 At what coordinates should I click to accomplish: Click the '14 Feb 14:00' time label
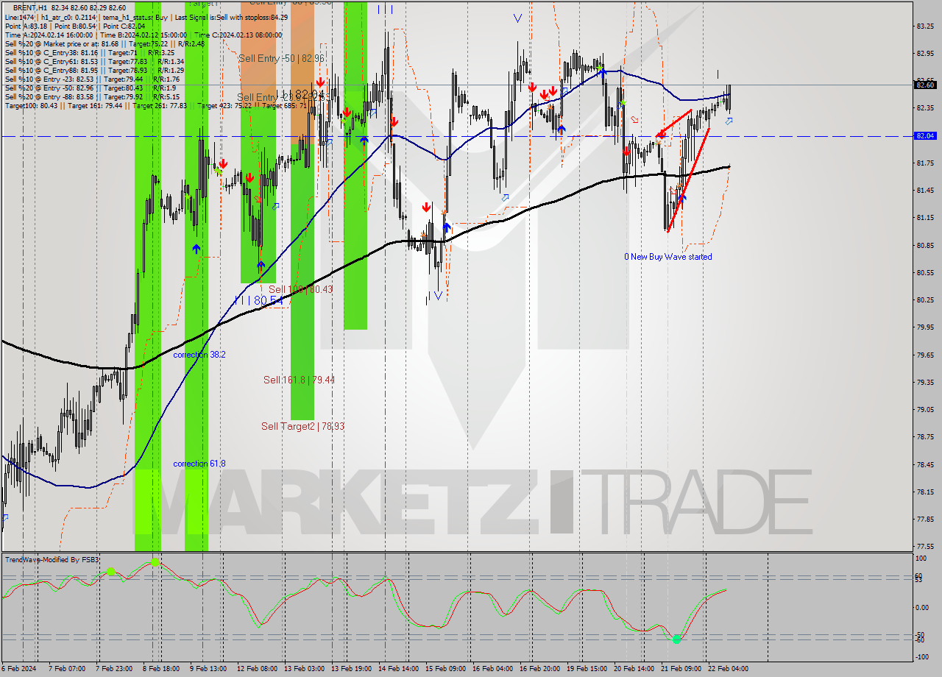[x=398, y=669]
